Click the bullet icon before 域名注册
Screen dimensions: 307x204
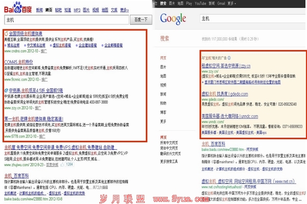point(6,45)
